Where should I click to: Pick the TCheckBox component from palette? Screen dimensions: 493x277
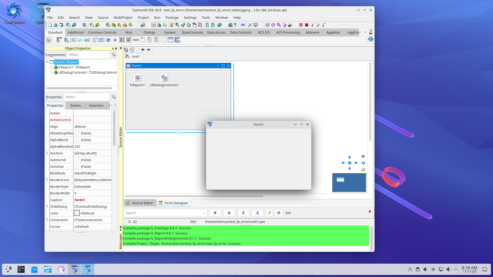click(108, 40)
